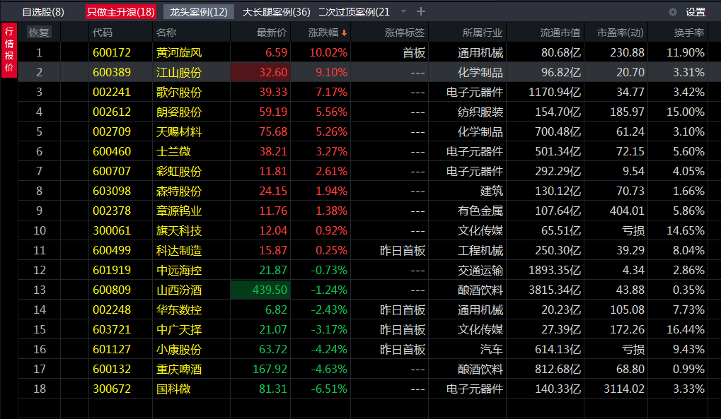This screenshot has width=721, height=419.
Task: Click the -6.51% change value
Action: (329, 389)
